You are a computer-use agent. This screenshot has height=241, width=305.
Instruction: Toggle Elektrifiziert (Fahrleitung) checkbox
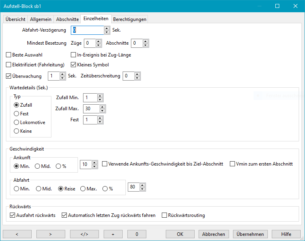coord(9,65)
